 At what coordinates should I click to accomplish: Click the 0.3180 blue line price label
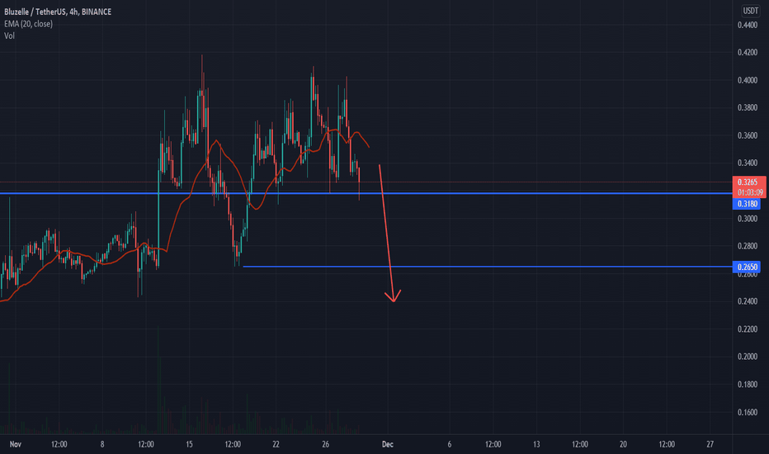(x=747, y=204)
